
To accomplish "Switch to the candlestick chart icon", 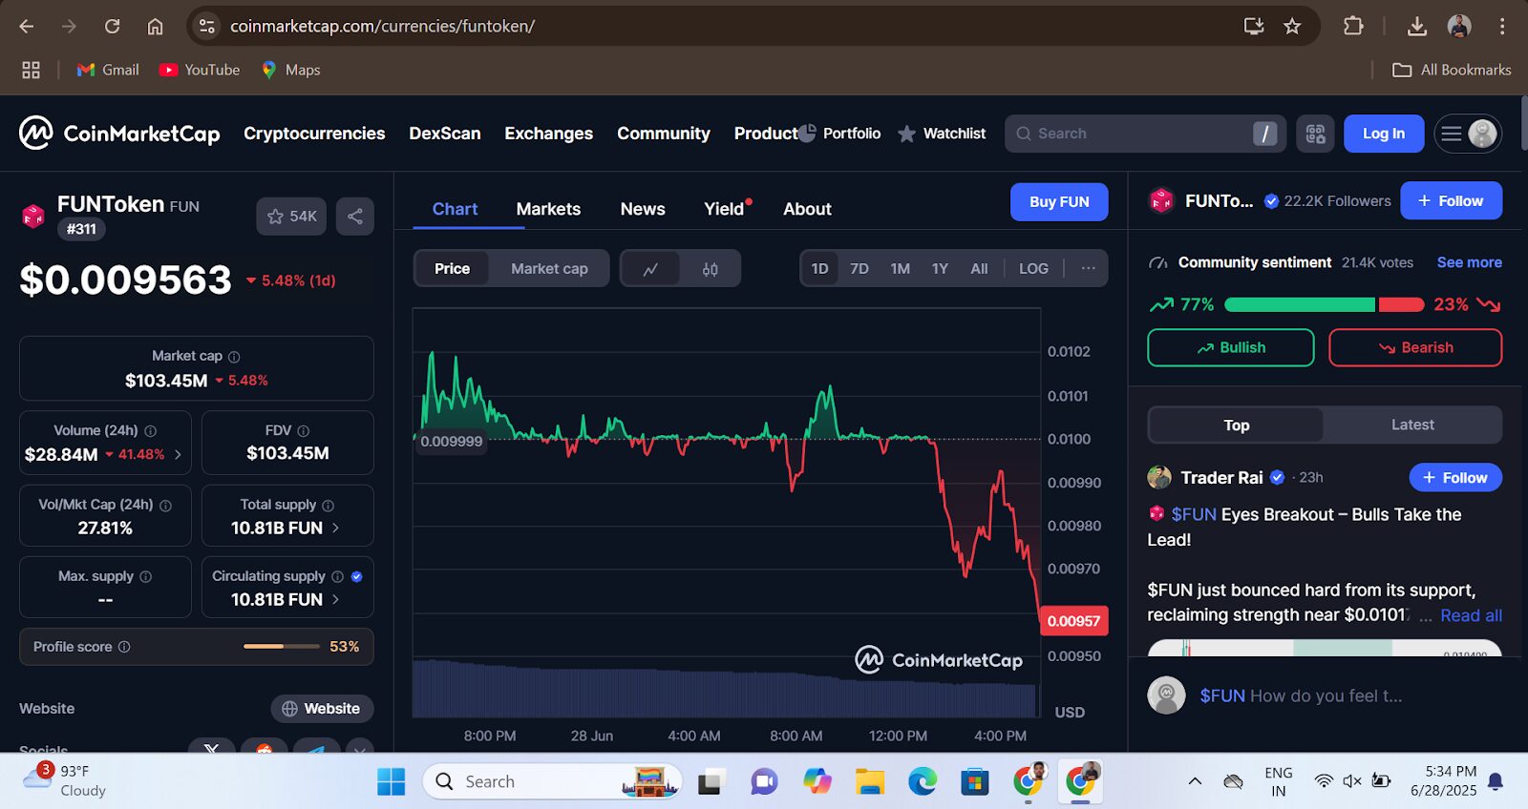I will [x=710, y=269].
